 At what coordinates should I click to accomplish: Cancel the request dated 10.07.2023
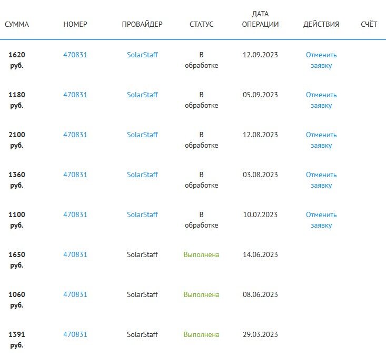[321, 220]
